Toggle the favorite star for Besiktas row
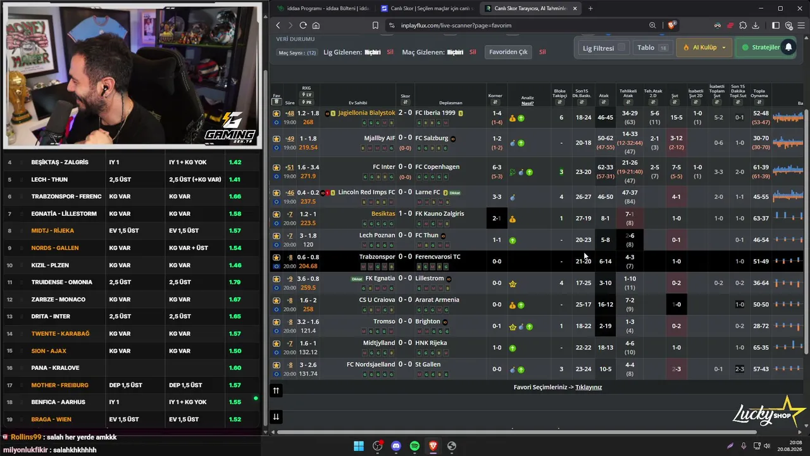810x456 pixels. pyautogui.click(x=277, y=214)
